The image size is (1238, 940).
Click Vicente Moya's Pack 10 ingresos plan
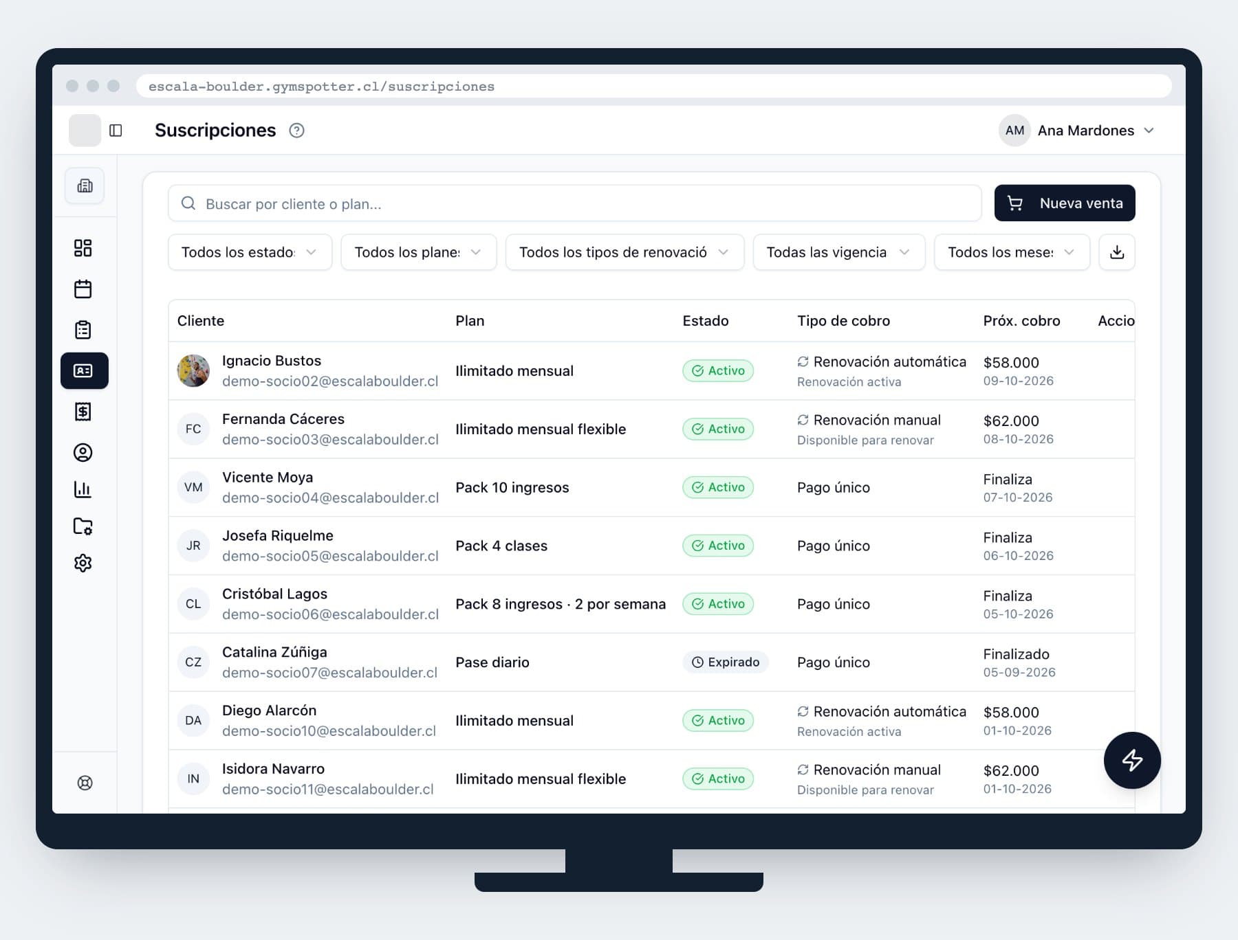[x=512, y=488]
